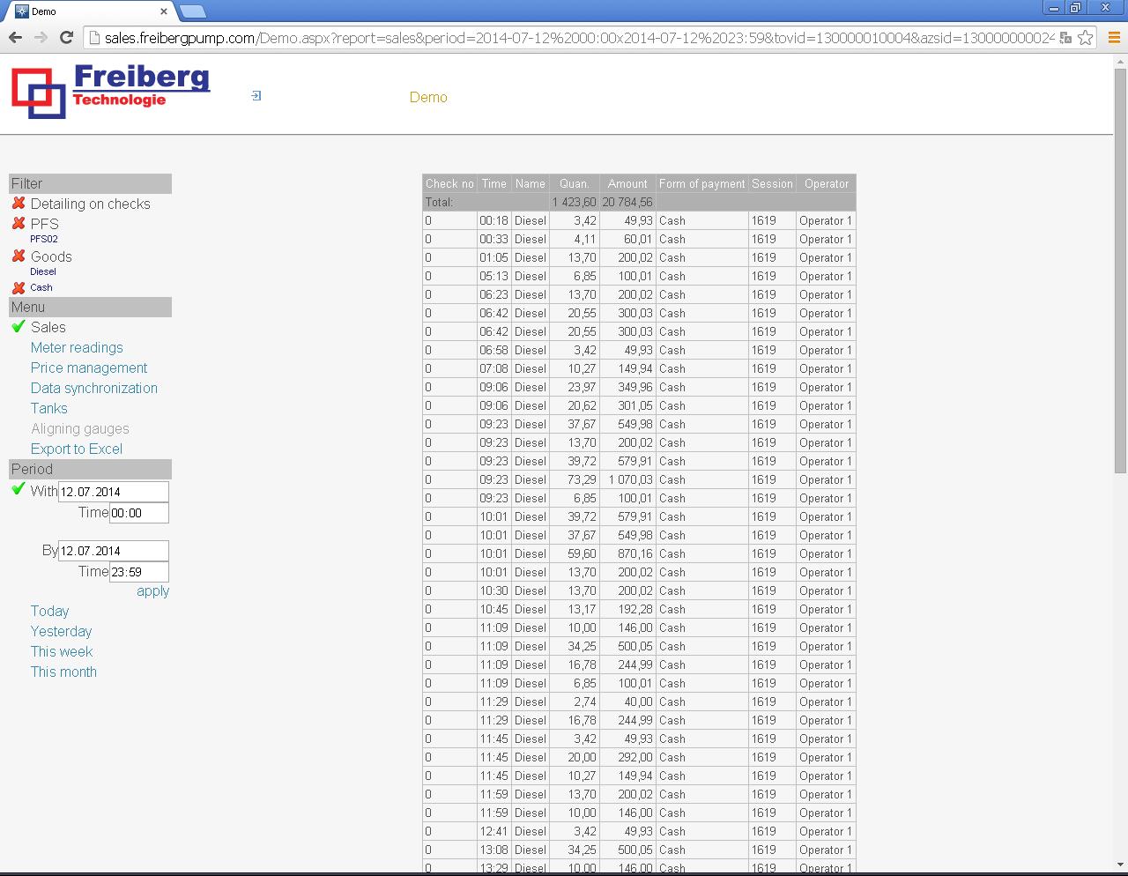Clear the PFS filter with red X
The image size is (1128, 876).
[19, 224]
